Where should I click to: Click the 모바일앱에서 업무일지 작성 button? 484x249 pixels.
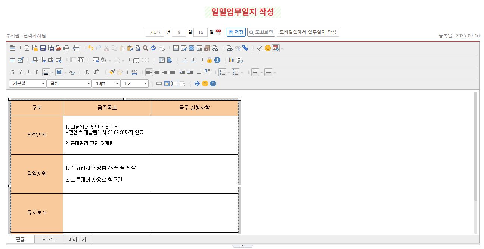[x=308, y=32]
